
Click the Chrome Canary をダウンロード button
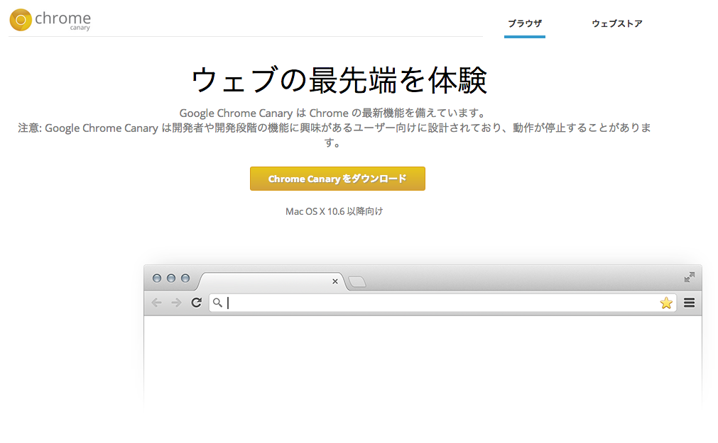pos(337,179)
